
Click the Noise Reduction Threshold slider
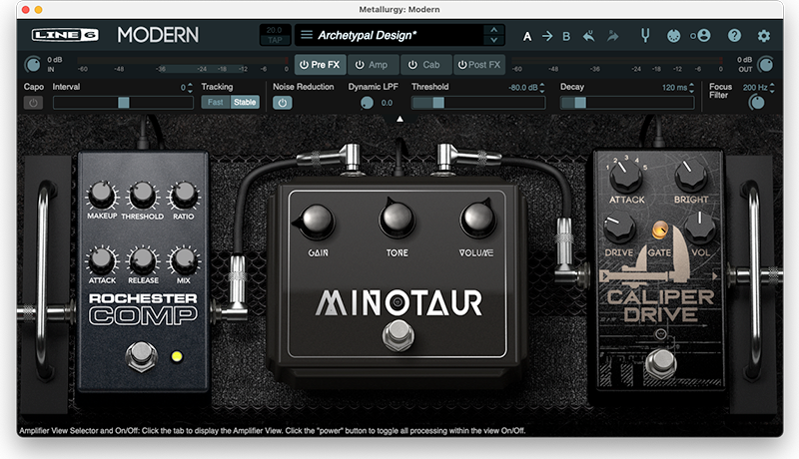(x=478, y=103)
